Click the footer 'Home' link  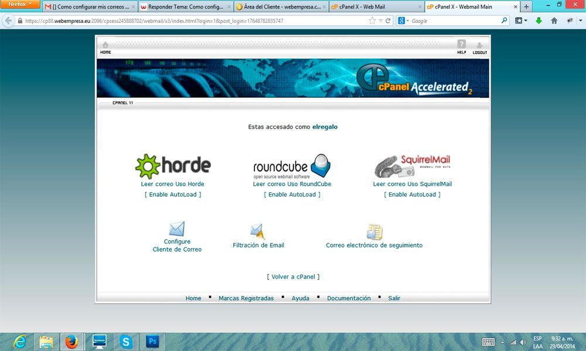[193, 298]
